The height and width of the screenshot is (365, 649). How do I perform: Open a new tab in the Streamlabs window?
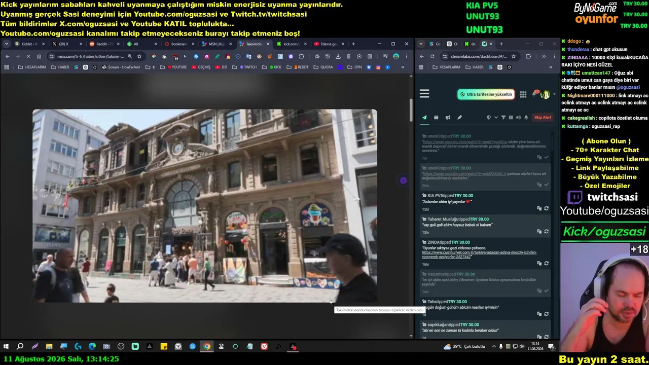(x=501, y=44)
